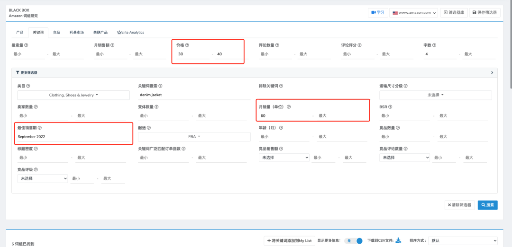Click help icon beside 月销量（单位）

pyautogui.click(x=289, y=107)
